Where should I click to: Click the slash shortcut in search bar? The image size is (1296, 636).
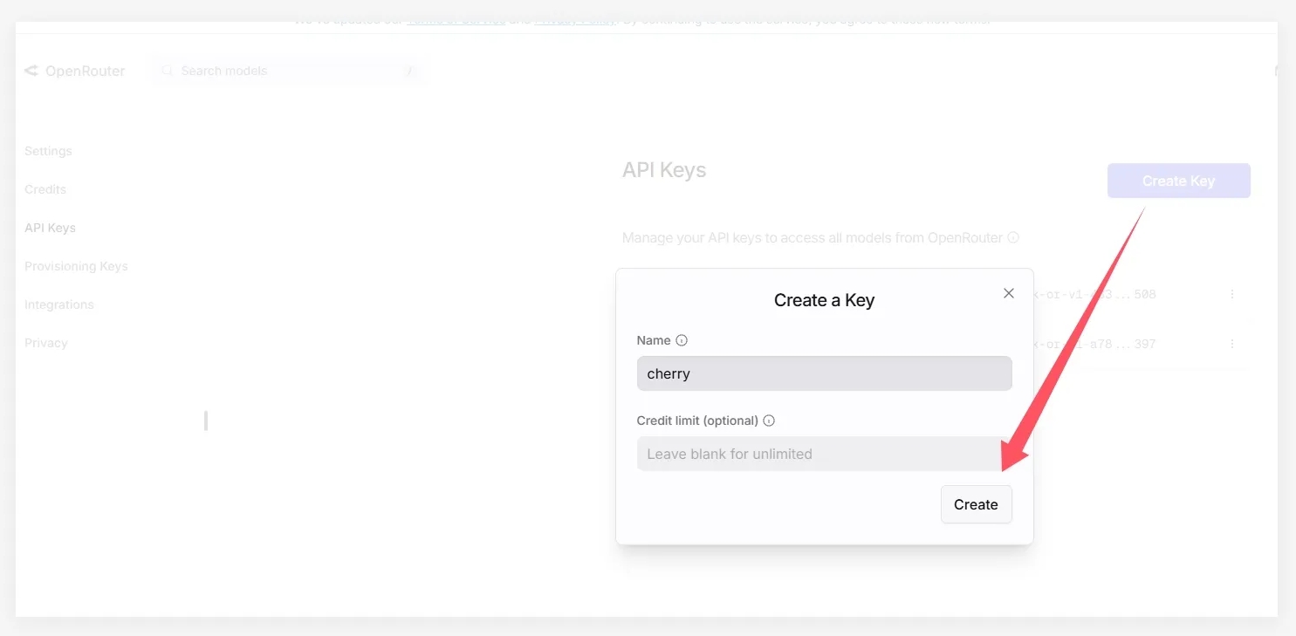[408, 72]
